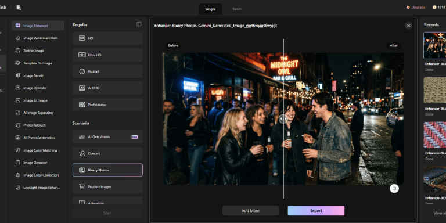446x223 pixels.
Task: Pick the Professional enhancement mode
Action: tap(107, 105)
